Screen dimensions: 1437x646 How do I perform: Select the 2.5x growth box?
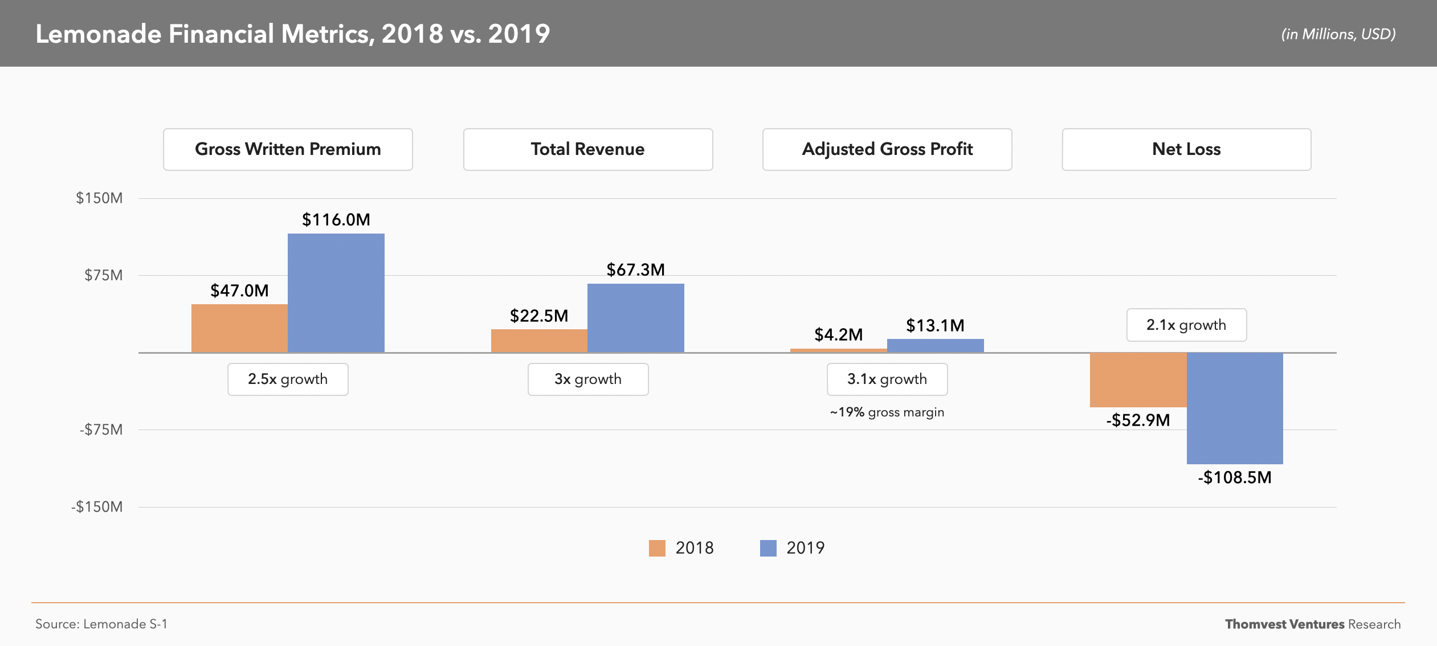click(x=288, y=379)
